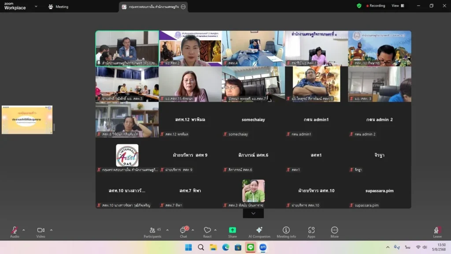Viewport: 451px width, 254px height.
Task: Change layout with the View button
Action: (x=398, y=6)
